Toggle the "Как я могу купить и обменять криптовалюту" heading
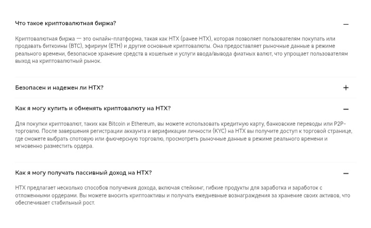The width and height of the screenshot is (371, 228). click(93, 108)
